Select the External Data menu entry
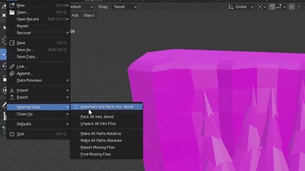Image resolution: width=305 pixels, height=171 pixels. point(39,107)
